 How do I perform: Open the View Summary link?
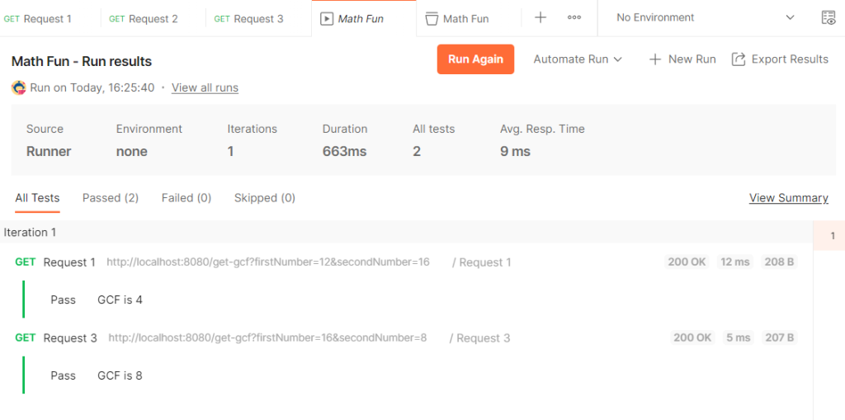pos(788,198)
